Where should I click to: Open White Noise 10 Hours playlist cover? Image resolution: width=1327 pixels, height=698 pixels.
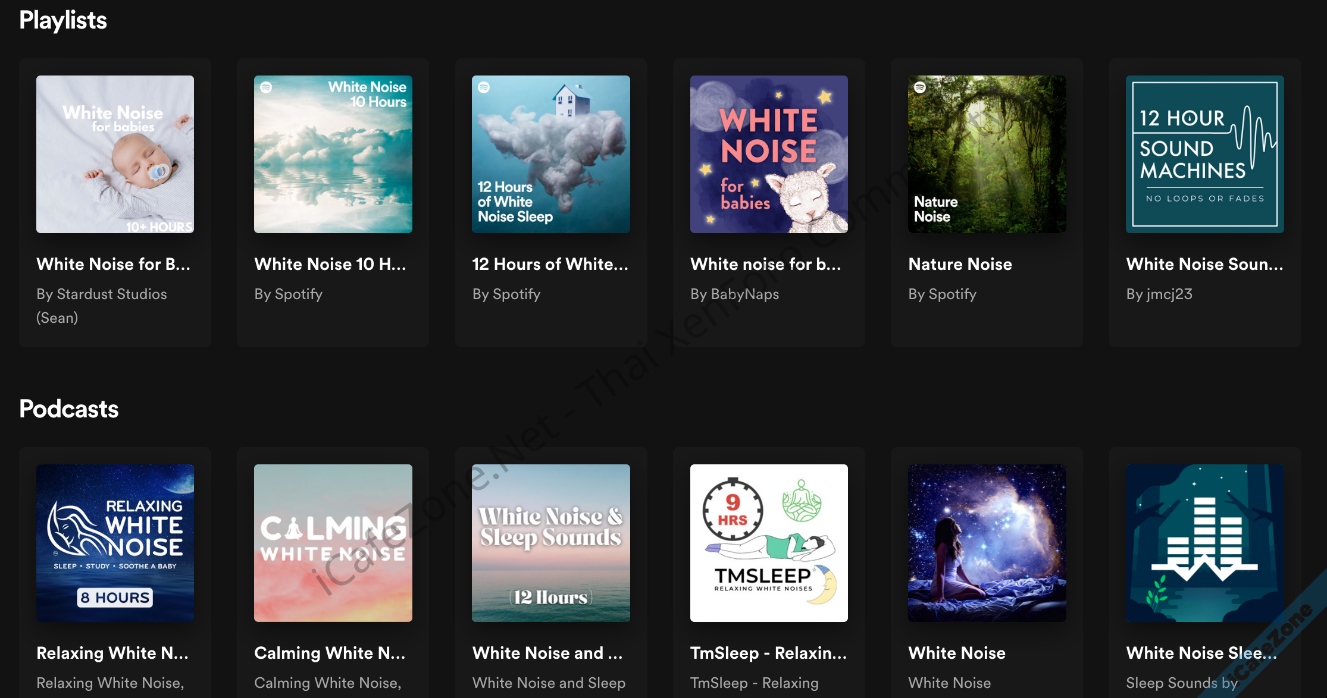[x=333, y=154]
